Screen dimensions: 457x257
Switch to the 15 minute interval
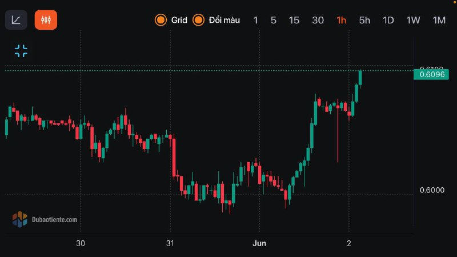pos(294,20)
